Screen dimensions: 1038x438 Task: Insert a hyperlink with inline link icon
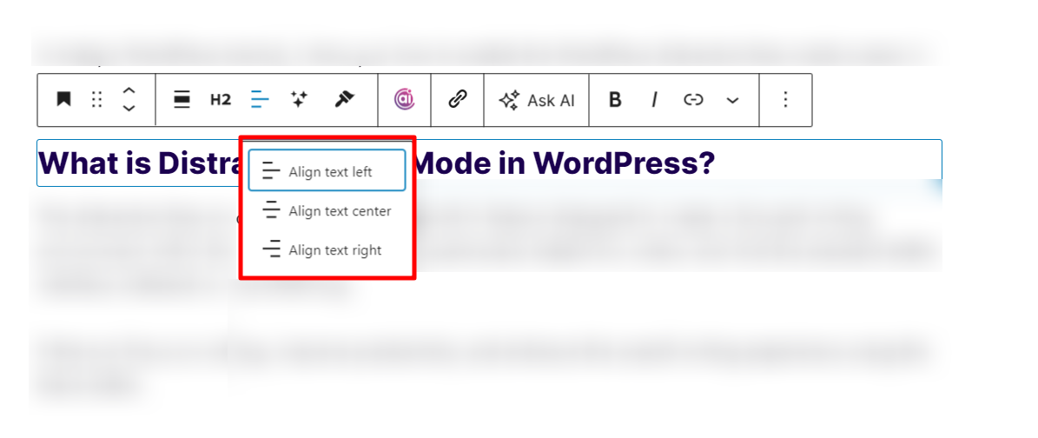pyautogui.click(x=693, y=100)
